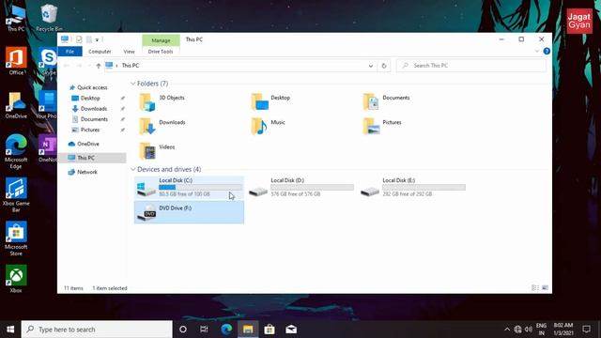Open Recycle Bin on desktop
Screen dimensions: 601x338
(x=49, y=17)
